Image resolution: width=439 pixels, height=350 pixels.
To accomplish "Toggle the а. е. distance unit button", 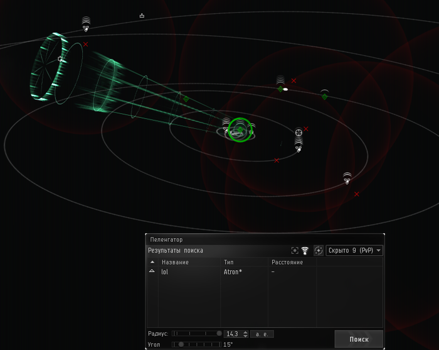I will (260, 334).
